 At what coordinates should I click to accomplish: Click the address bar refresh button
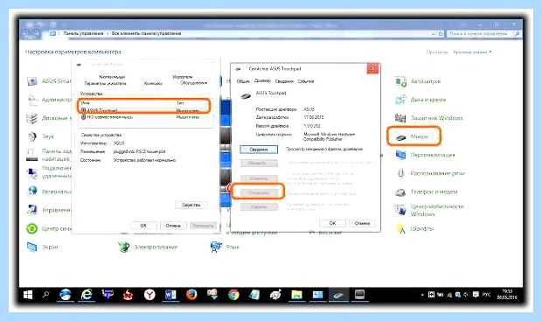click(x=441, y=34)
